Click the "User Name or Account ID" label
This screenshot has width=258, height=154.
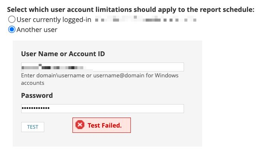click(x=63, y=54)
